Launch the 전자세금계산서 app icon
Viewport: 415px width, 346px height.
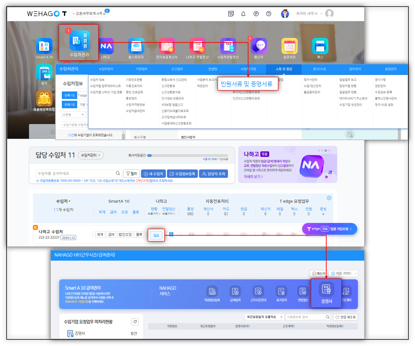tap(167, 46)
